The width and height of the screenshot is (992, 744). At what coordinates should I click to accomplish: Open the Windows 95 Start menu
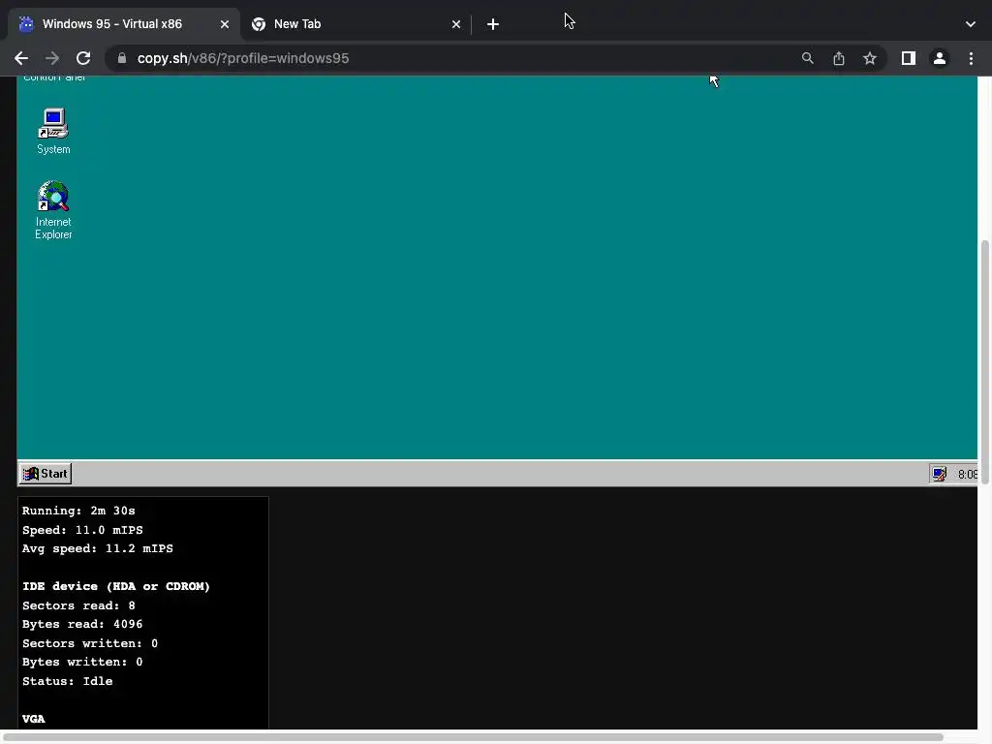(x=45, y=473)
